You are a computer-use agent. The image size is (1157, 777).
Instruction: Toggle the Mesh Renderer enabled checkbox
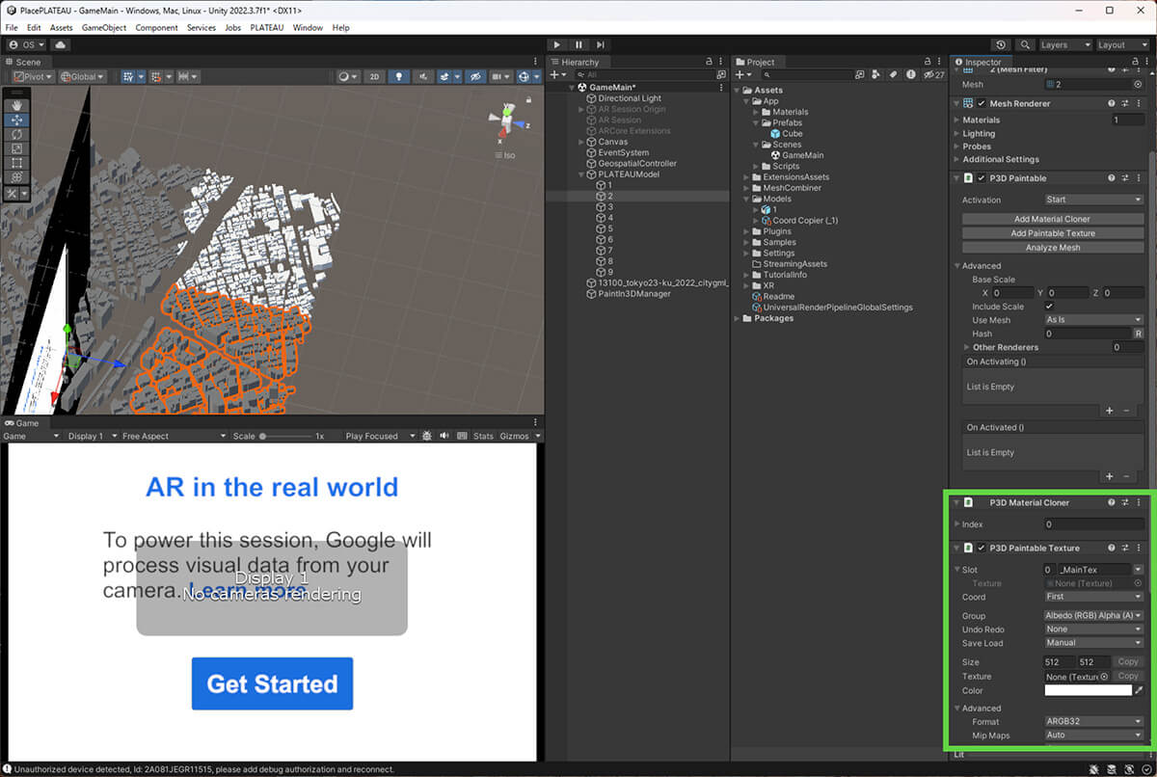click(x=982, y=103)
